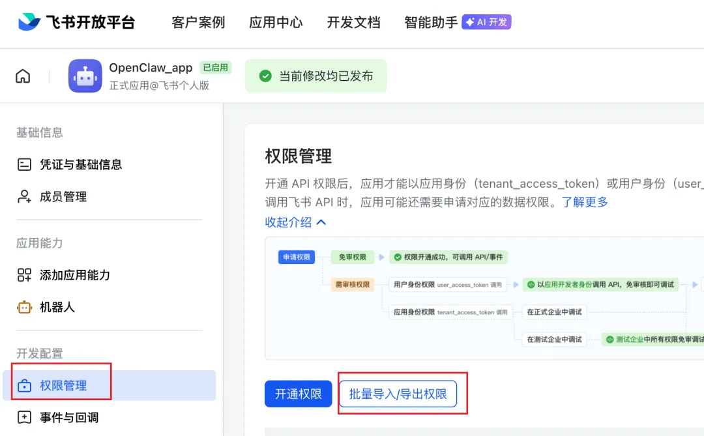Select 权限管理 in sidebar
The image size is (704, 436).
pos(109,385)
